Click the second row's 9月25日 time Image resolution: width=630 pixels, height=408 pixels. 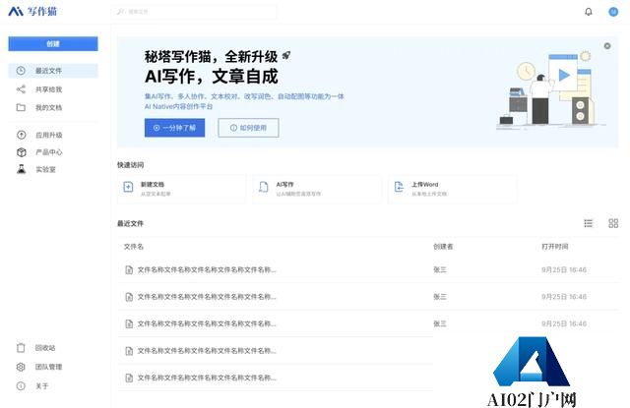564,297
